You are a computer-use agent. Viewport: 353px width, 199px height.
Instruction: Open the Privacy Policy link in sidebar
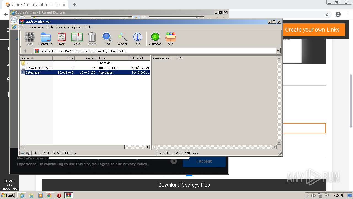tap(10, 189)
